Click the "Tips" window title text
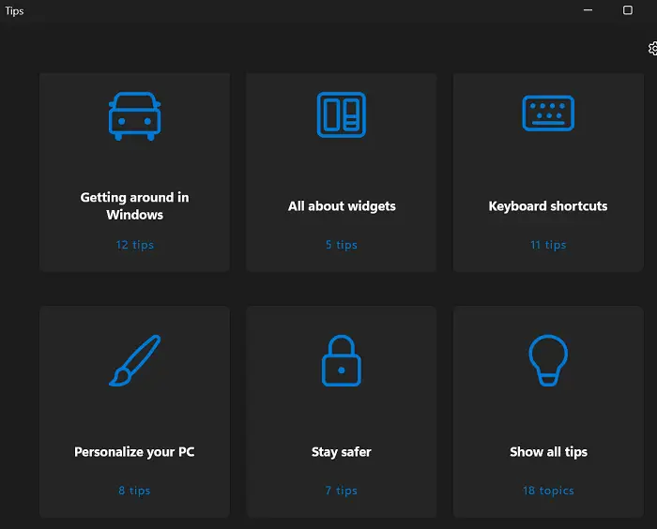 (14, 11)
